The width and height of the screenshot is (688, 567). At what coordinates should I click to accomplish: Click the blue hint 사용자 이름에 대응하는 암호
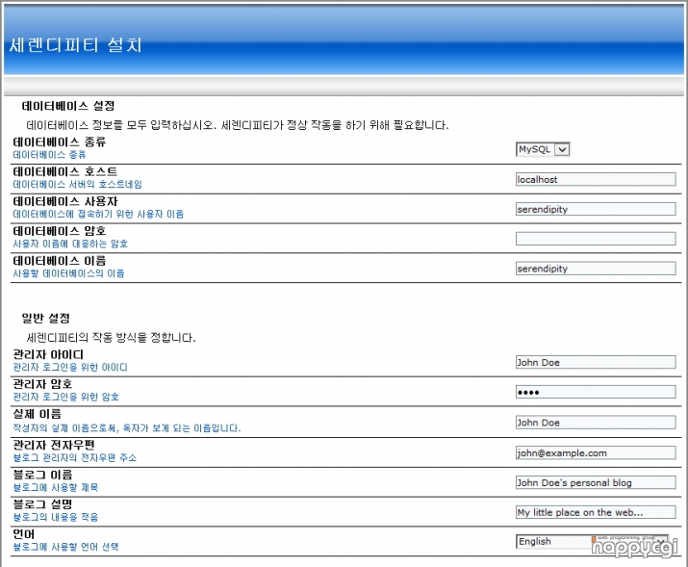tap(70, 244)
